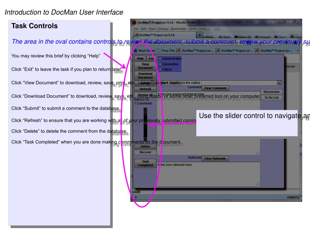Open the Edit menu
310x232 pixels.
(x=144, y=29)
